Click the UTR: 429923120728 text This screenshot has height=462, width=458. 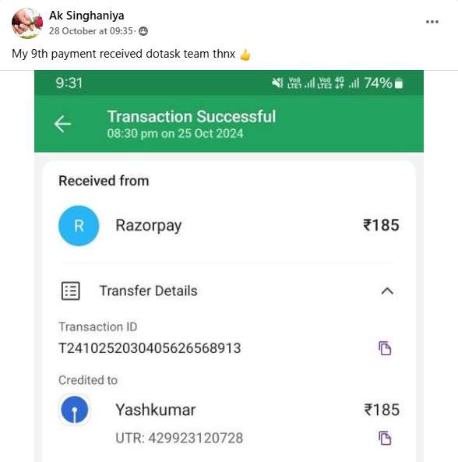click(179, 438)
